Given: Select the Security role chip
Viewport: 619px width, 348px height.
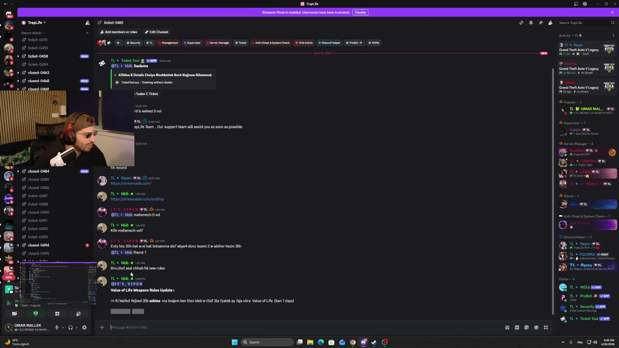Looking at the screenshot, I should pos(133,43).
